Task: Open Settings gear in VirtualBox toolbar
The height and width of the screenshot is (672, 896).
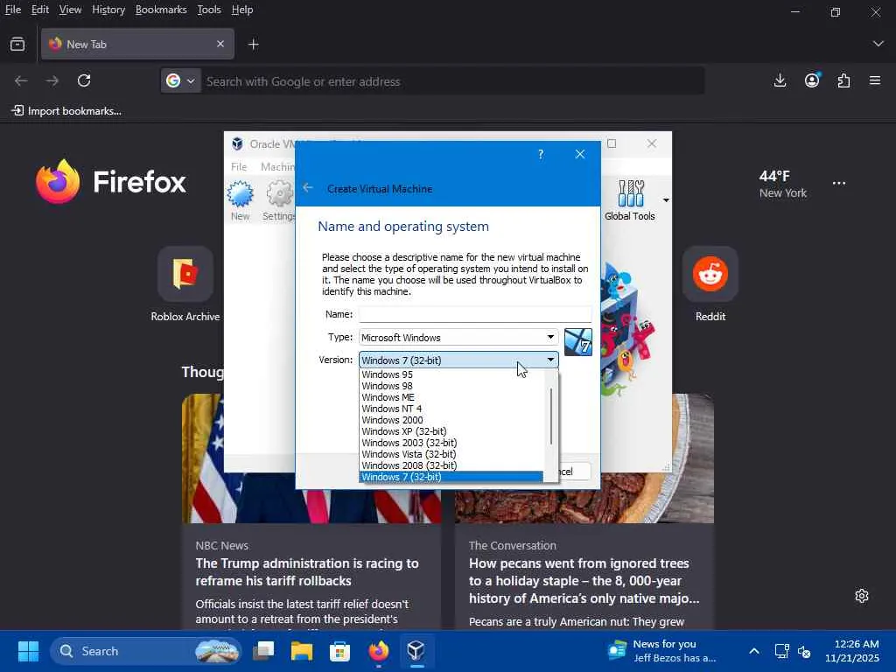Action: 279,200
